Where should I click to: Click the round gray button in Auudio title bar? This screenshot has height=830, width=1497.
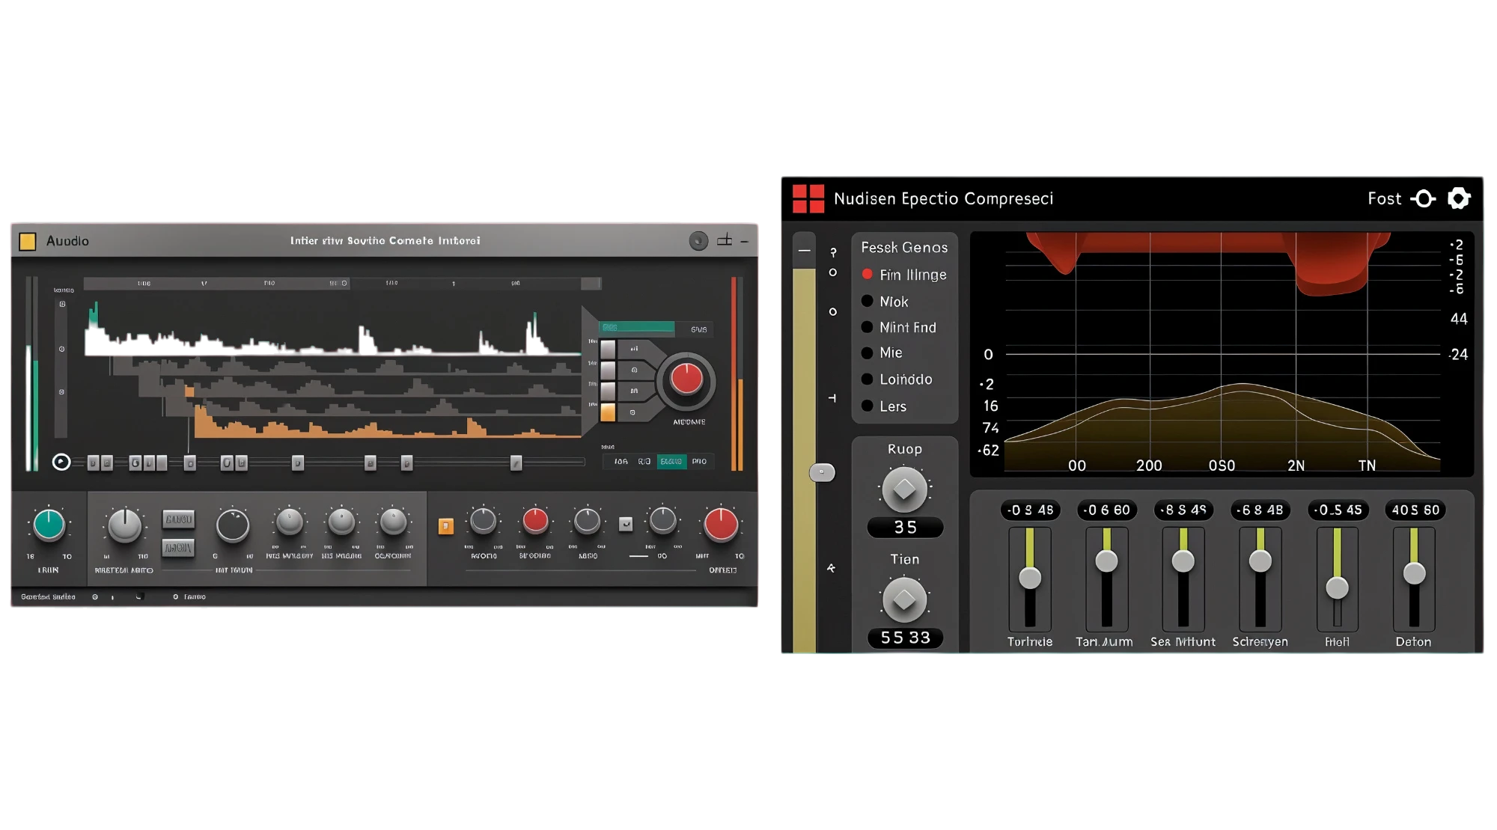click(698, 241)
